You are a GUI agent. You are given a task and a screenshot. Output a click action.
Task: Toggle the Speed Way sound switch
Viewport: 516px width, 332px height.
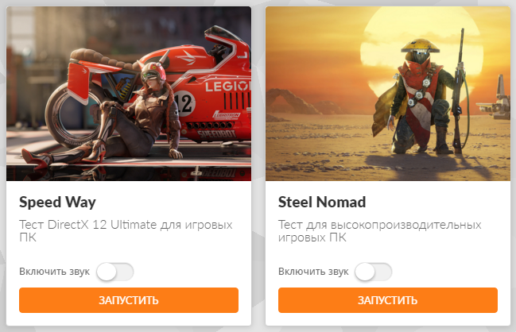[x=114, y=272]
